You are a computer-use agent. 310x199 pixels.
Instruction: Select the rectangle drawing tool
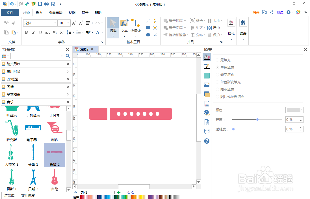point(148,27)
